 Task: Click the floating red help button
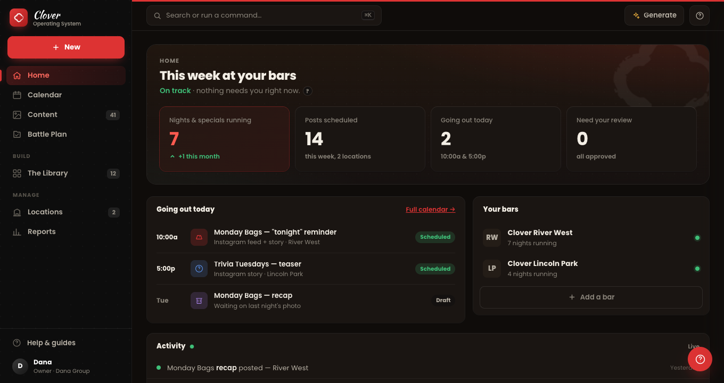click(700, 359)
